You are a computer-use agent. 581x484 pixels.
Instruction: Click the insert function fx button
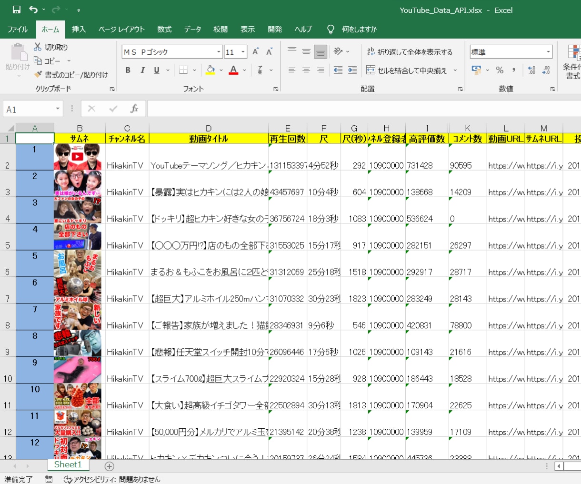pyautogui.click(x=134, y=109)
